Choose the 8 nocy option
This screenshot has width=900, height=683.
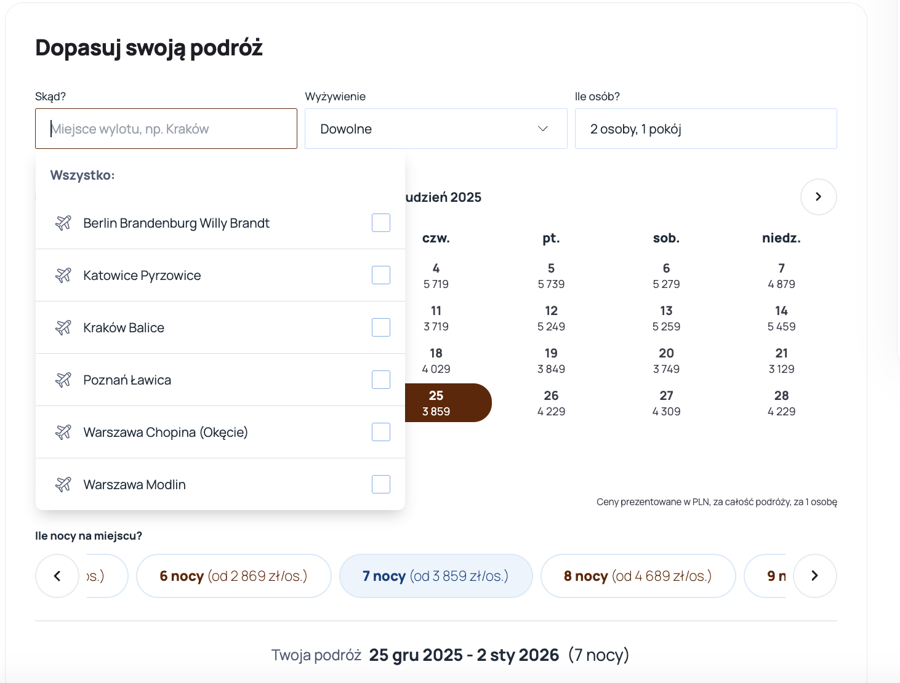638,576
